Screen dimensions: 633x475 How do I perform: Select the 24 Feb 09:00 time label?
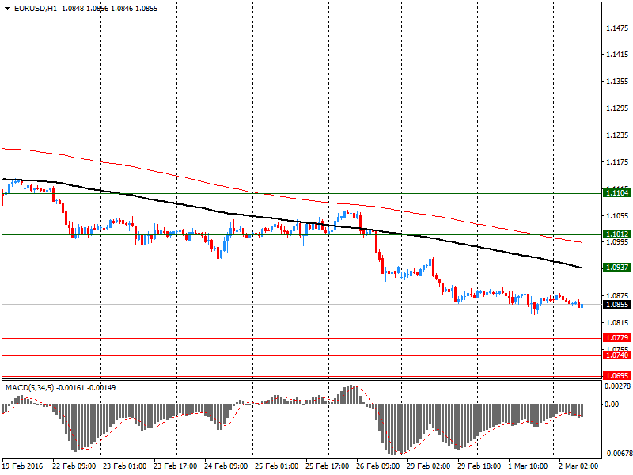tap(226, 466)
